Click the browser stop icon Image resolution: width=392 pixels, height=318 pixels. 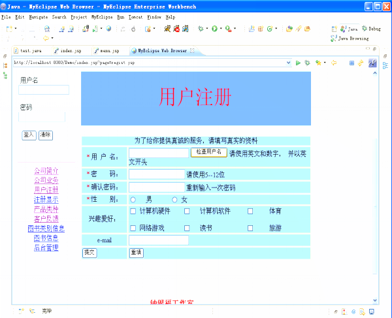(351, 63)
